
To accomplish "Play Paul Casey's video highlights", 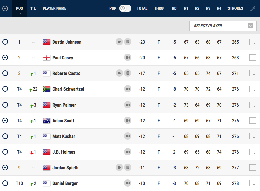I will [x=127, y=58].
